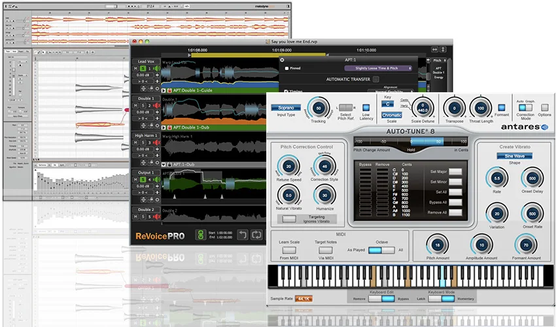Click the lock icon on APT:Double 1-Dub
This screenshot has width=556, height=327.
point(169,128)
